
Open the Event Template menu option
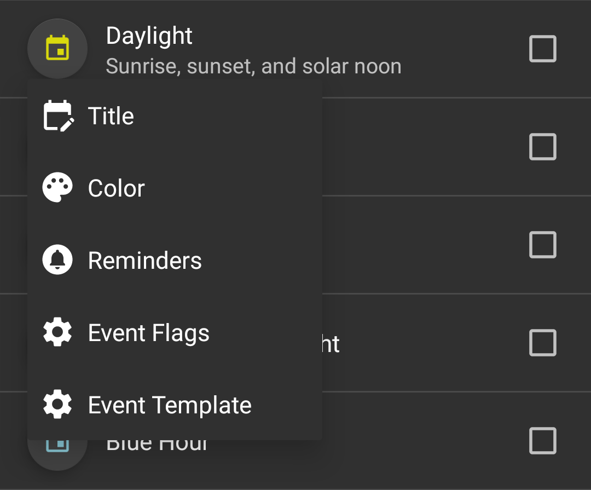click(x=170, y=405)
